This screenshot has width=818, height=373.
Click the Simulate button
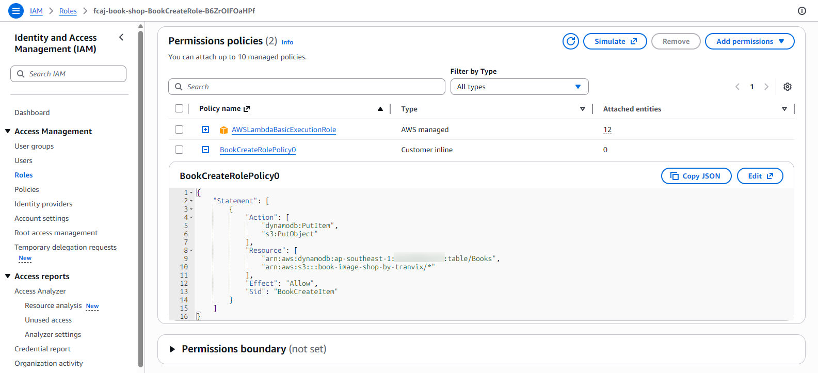point(615,41)
